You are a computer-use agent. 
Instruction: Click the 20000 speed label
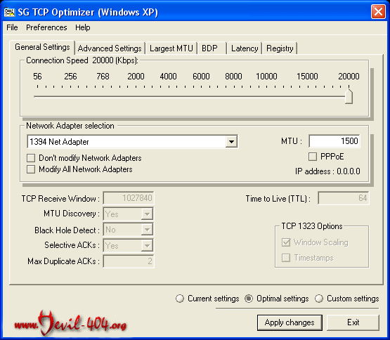pos(349,77)
